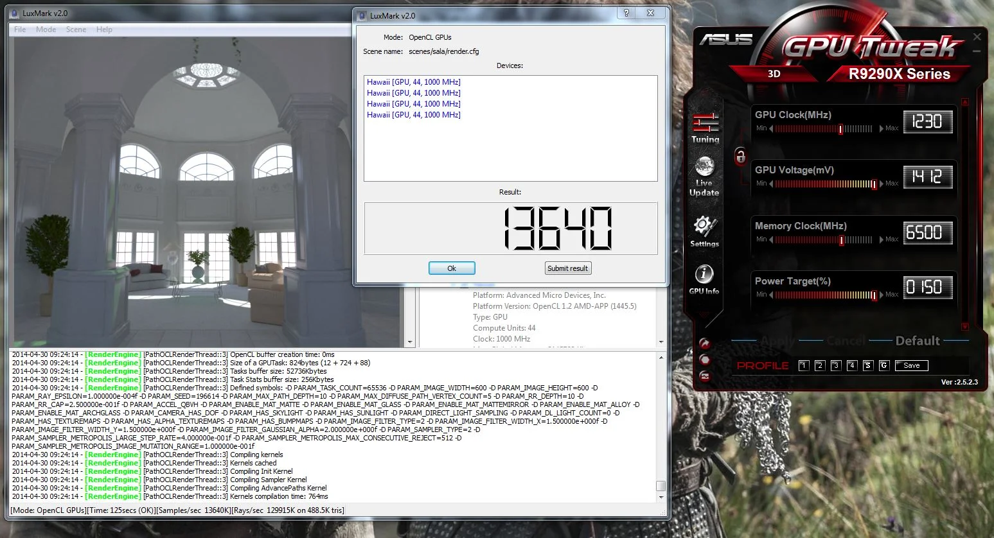Show the GPU Info panel
This screenshot has height=538, width=994.
tap(704, 280)
